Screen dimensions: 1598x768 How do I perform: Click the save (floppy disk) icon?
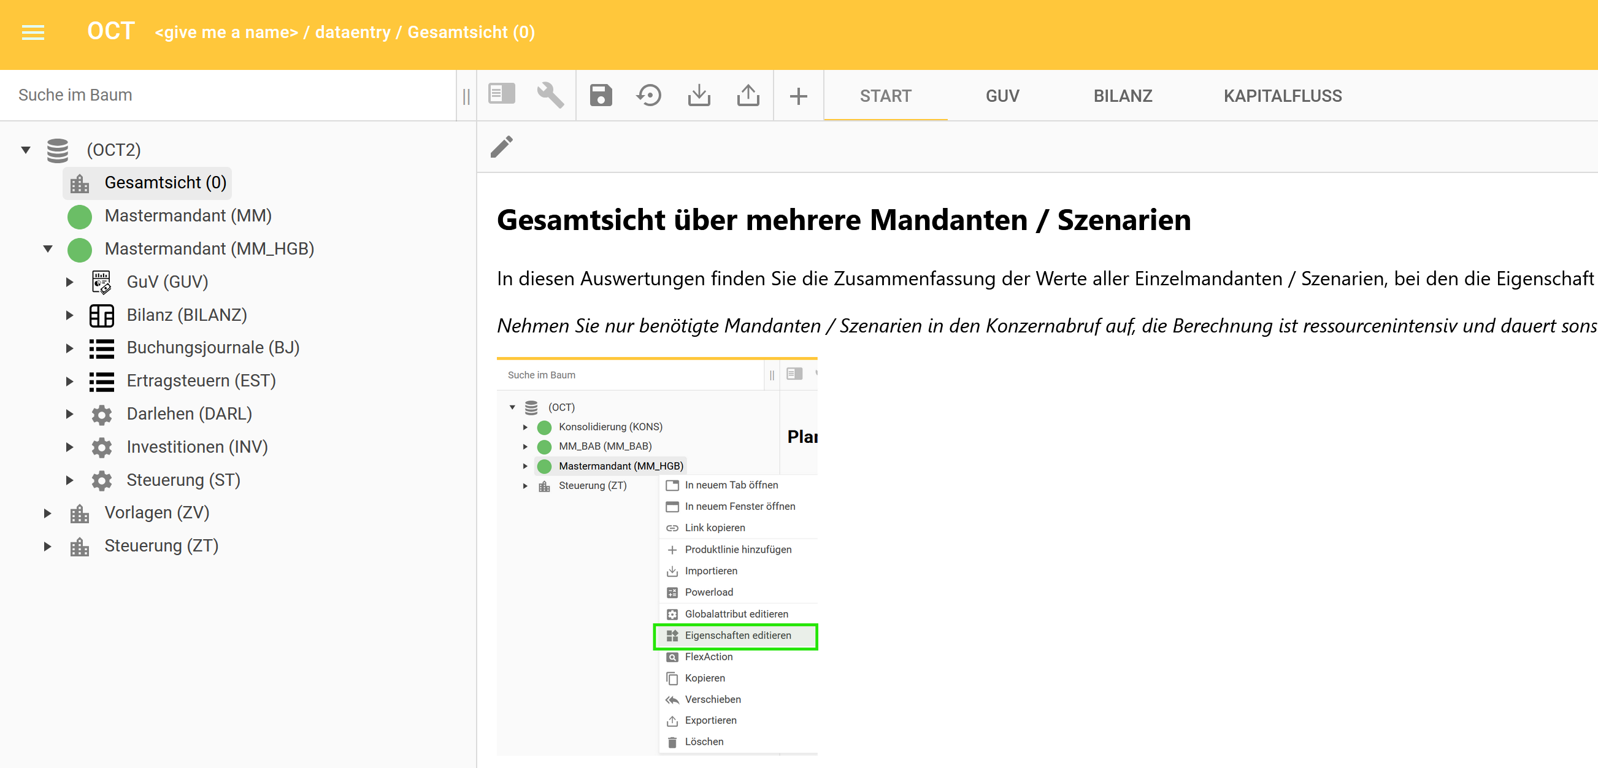600,94
